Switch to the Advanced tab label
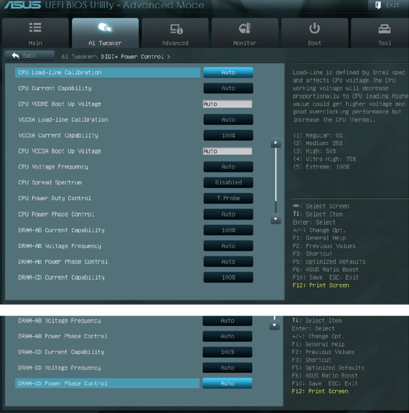Viewport: 409px width, 413px height. (x=175, y=43)
